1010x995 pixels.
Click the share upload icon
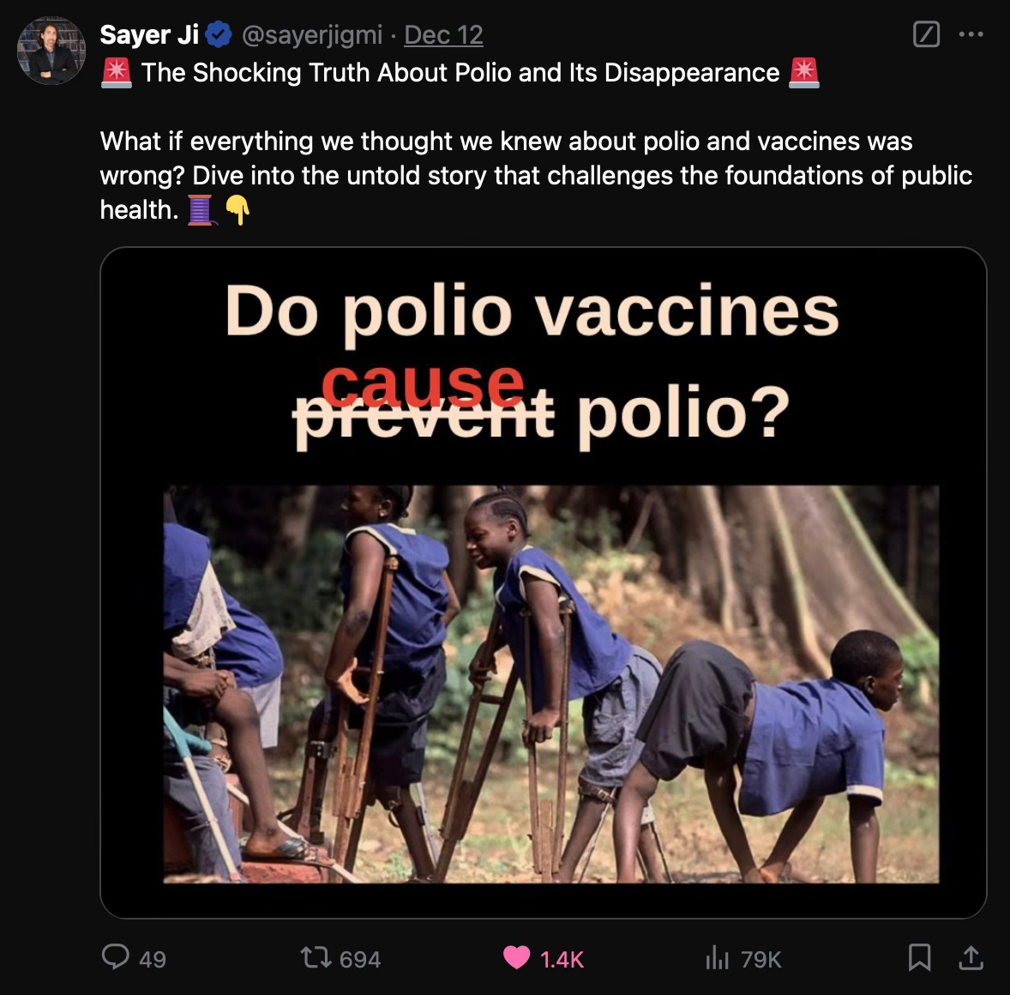[971, 957]
